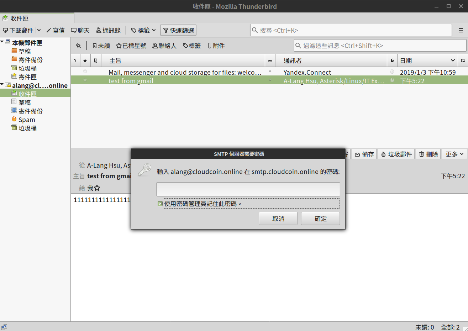Sort by the star column header
The width and height of the screenshot is (468, 331).
tap(85, 61)
